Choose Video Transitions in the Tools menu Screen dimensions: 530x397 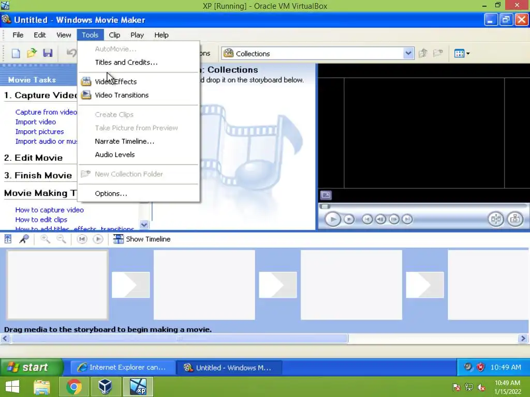[x=139, y=95]
